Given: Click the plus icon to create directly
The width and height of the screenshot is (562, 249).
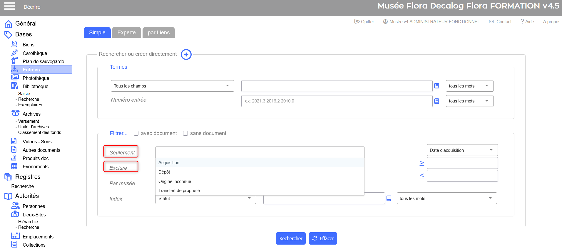Looking at the screenshot, I should (186, 54).
